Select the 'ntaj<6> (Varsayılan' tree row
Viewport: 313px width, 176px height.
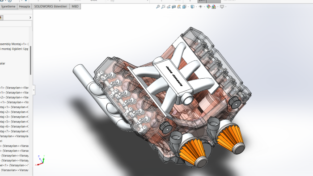[14, 126]
